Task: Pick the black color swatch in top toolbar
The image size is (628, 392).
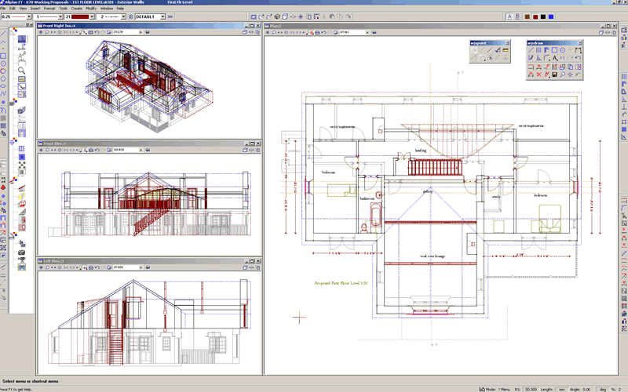Action: click(x=543, y=16)
